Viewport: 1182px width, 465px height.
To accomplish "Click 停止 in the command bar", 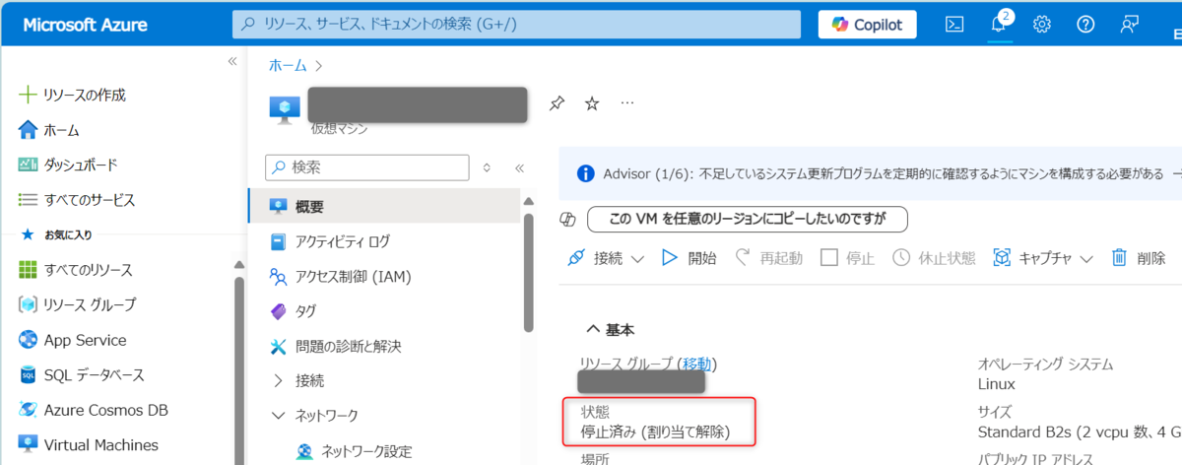I will pyautogui.click(x=847, y=258).
